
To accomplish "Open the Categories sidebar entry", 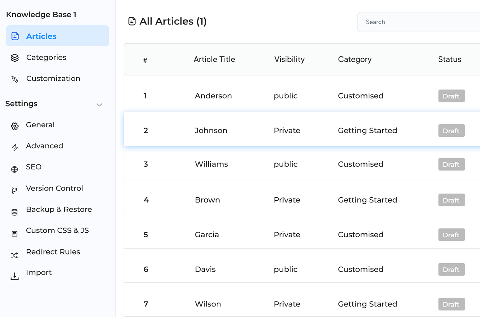I will click(x=46, y=57).
